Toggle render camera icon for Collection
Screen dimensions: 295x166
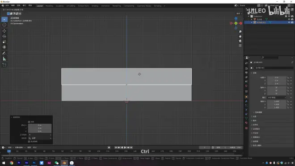click(x=292, y=17)
